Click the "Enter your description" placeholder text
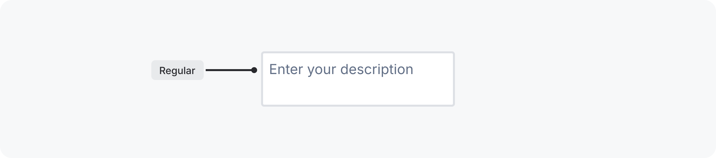The width and height of the screenshot is (716, 158). click(x=341, y=69)
